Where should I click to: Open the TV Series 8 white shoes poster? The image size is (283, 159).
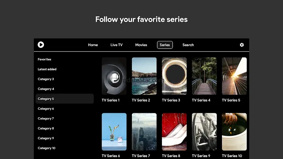[x=174, y=132]
